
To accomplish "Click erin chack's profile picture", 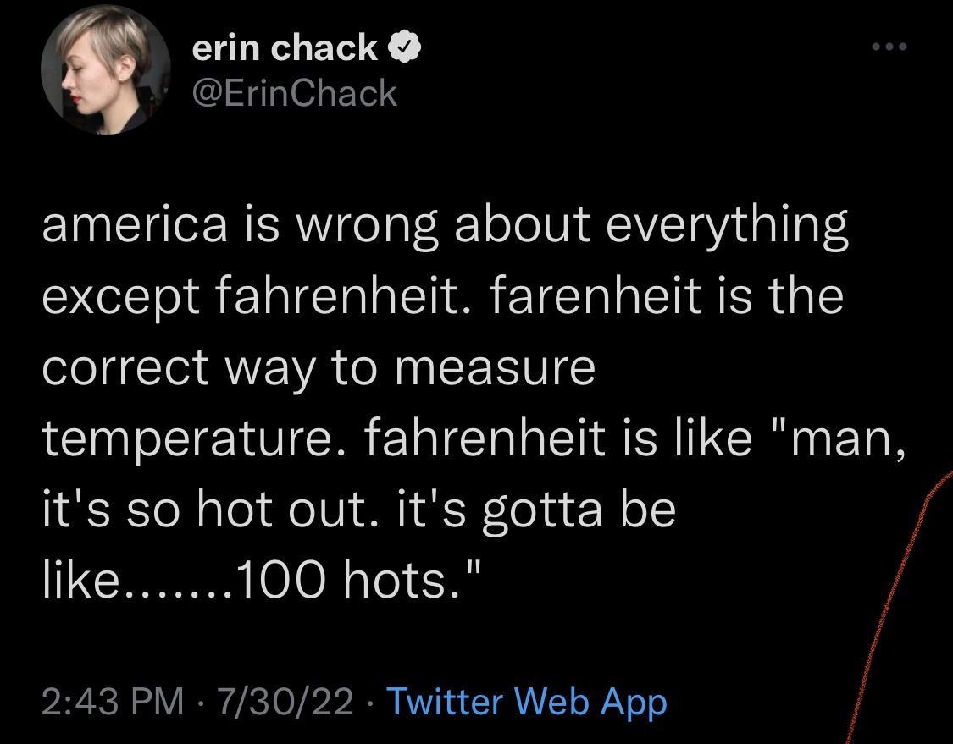I will [x=104, y=69].
